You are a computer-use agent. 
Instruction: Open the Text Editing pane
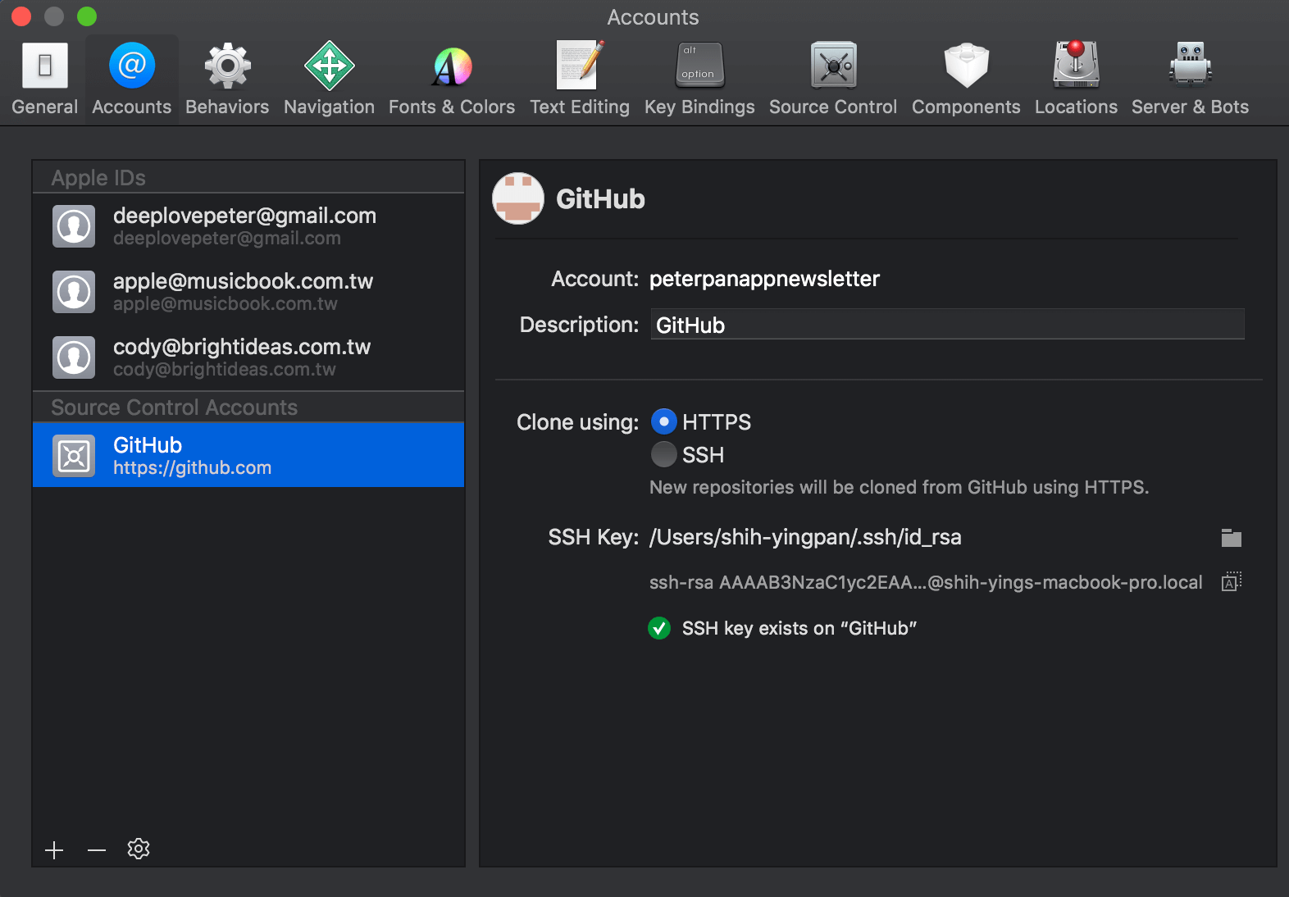pyautogui.click(x=580, y=80)
